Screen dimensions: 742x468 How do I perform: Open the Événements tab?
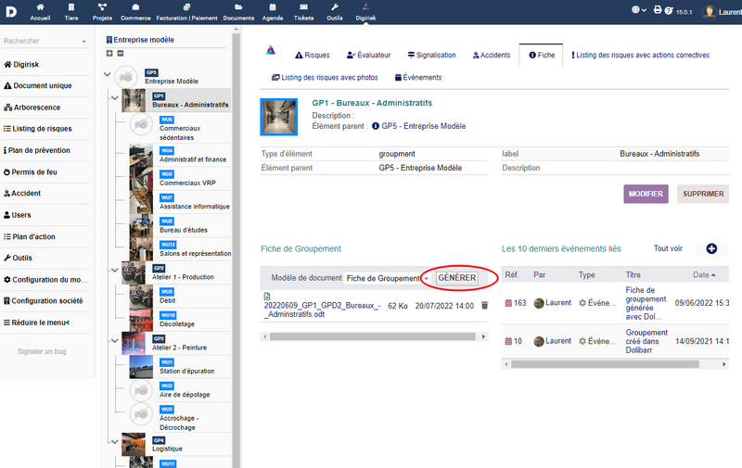418,78
